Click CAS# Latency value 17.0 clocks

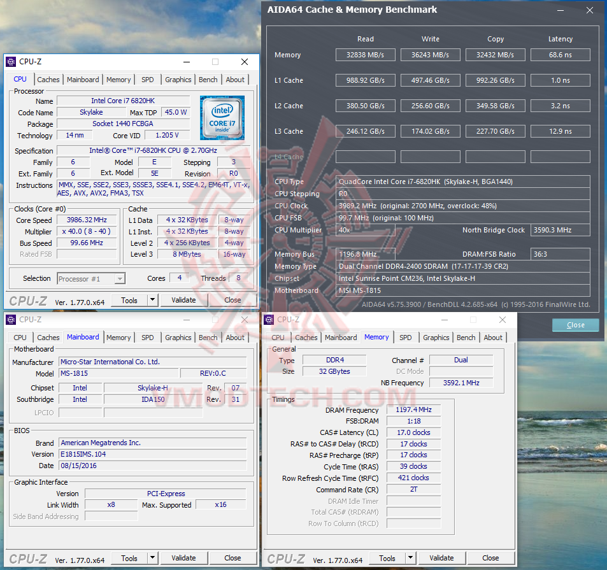pyautogui.click(x=413, y=432)
